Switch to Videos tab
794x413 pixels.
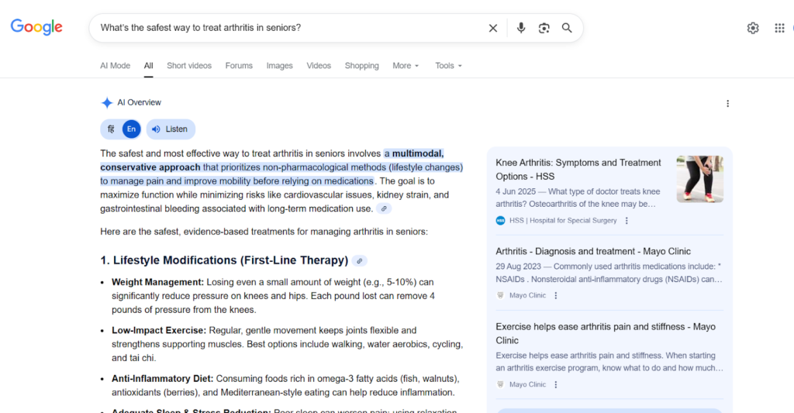(319, 66)
